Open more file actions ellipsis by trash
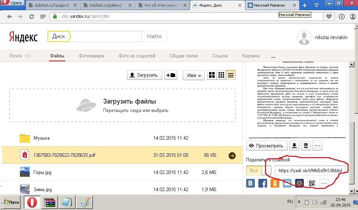Screen dimensions: 358x210 tap(317, 146)
